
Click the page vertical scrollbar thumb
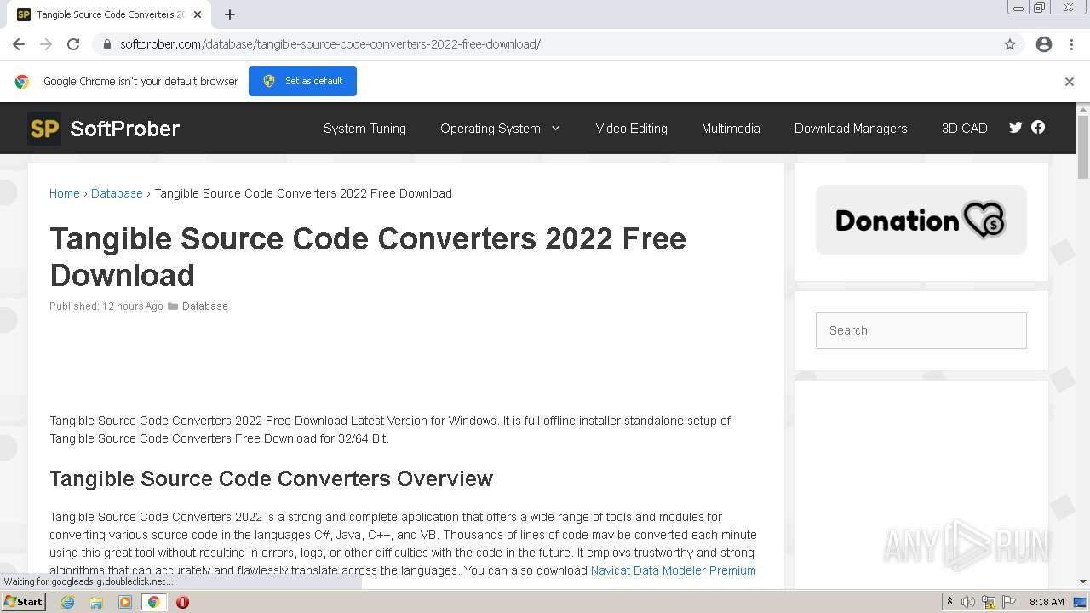pos(1083,146)
